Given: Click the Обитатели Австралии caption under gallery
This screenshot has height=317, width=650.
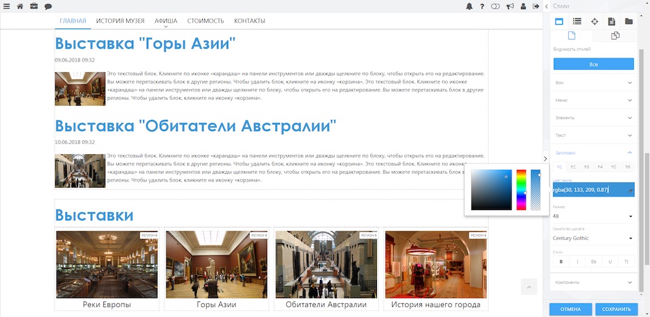Looking at the screenshot, I should click(x=326, y=305).
